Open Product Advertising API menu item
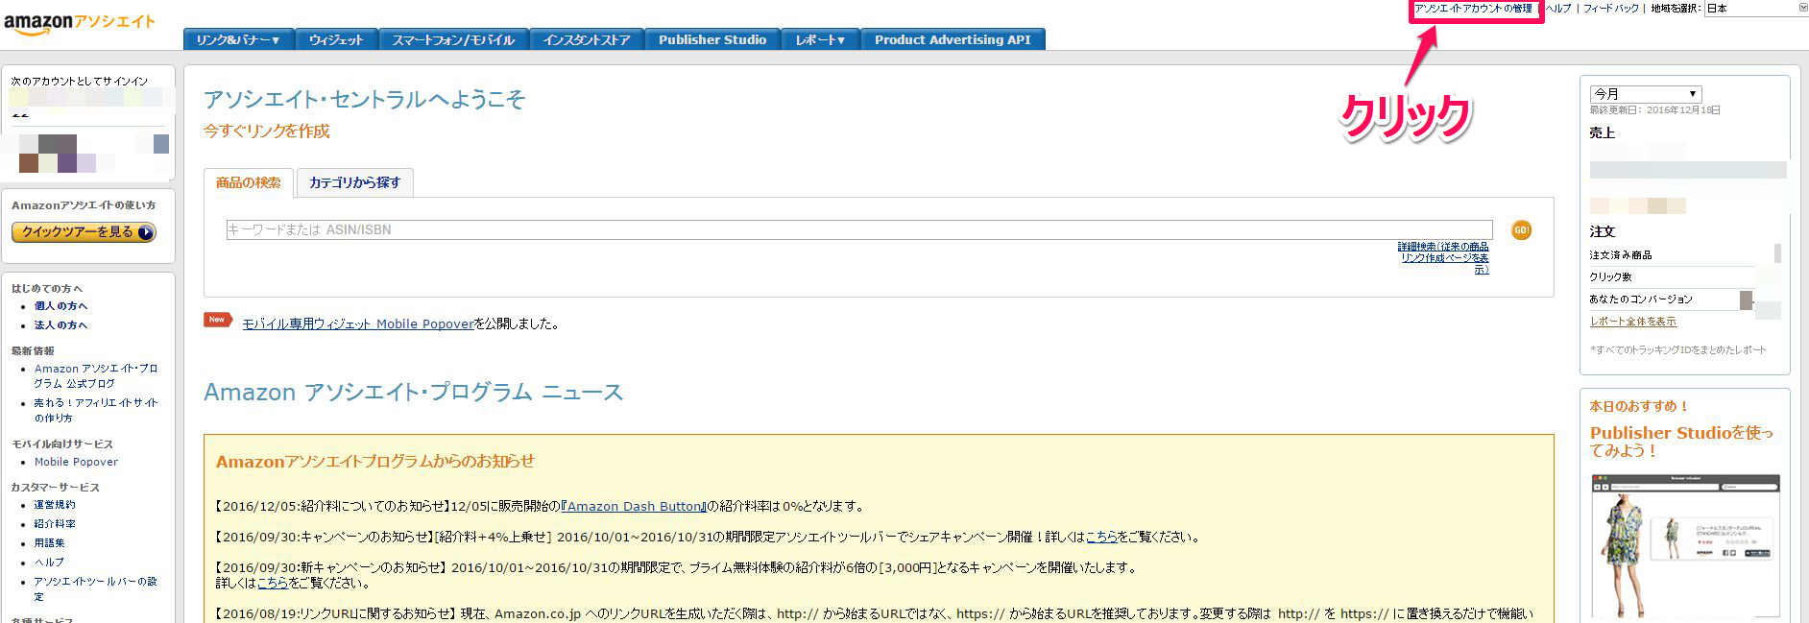 [x=953, y=39]
